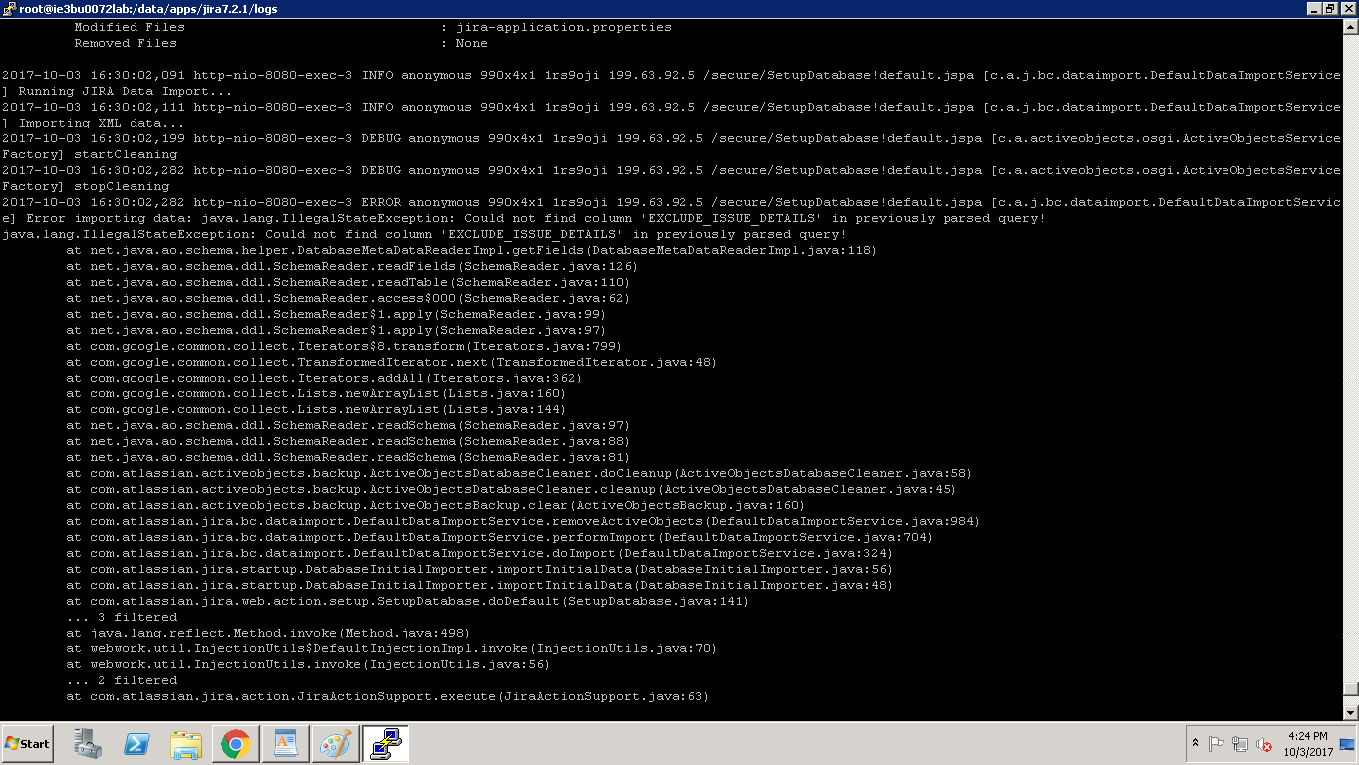
Task: Open Paint from the taskbar
Action: point(334,743)
